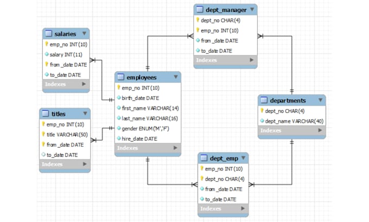Click key icon of dept_manager emp_no column

pyautogui.click(x=198, y=30)
